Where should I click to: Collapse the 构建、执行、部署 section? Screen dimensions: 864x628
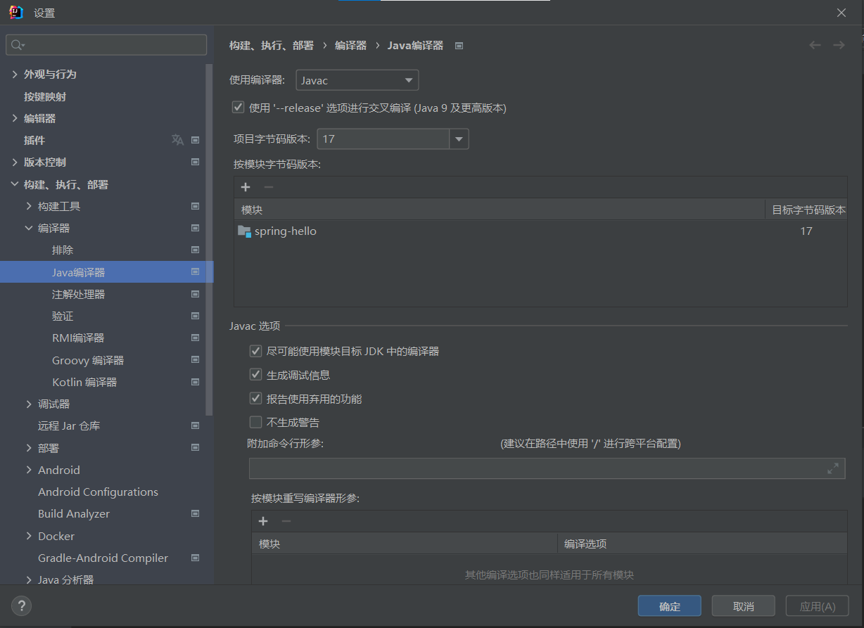coord(15,184)
